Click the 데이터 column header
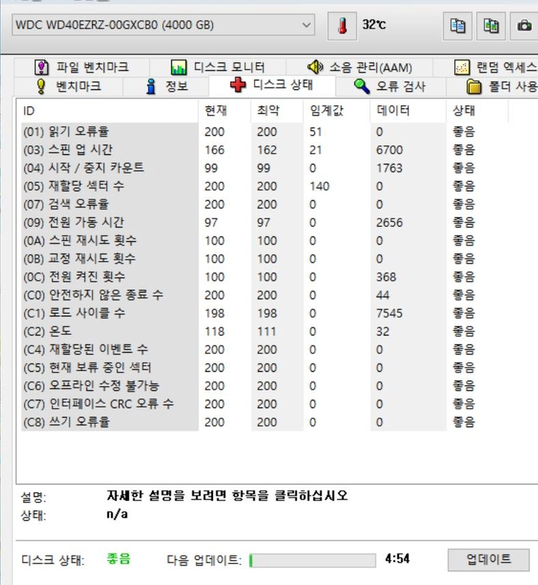The image size is (538, 585). (x=408, y=111)
